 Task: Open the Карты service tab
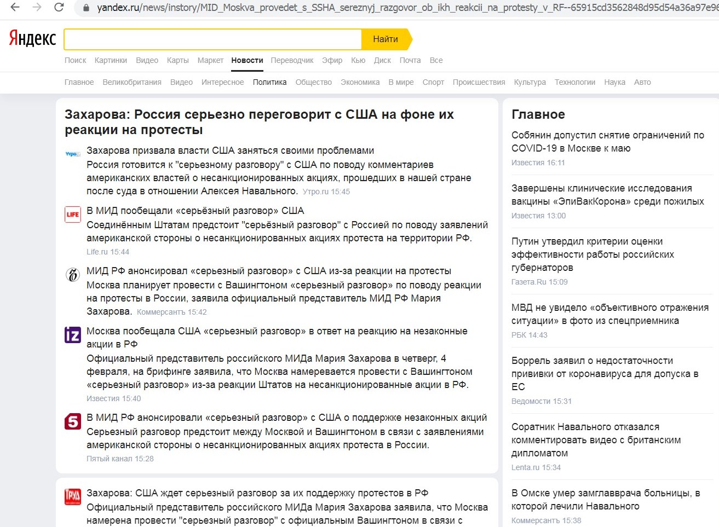click(x=178, y=60)
